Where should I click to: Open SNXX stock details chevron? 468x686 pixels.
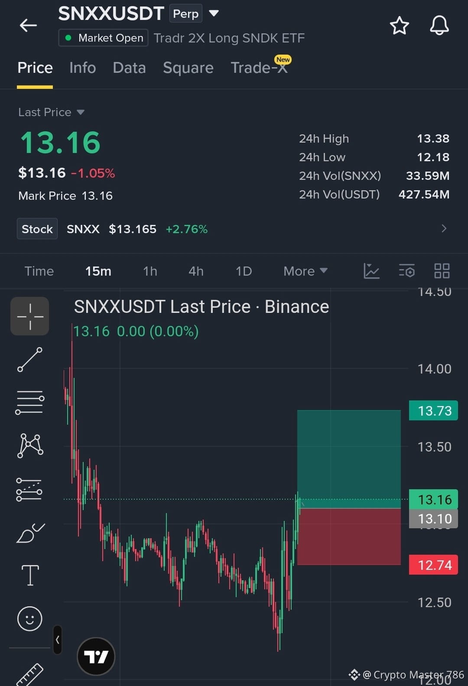click(x=444, y=228)
